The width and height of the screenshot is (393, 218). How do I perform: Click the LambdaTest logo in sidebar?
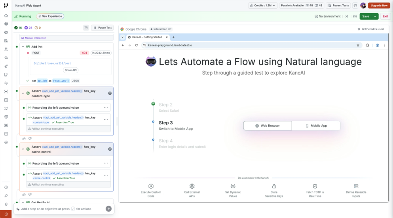click(x=6, y=5)
